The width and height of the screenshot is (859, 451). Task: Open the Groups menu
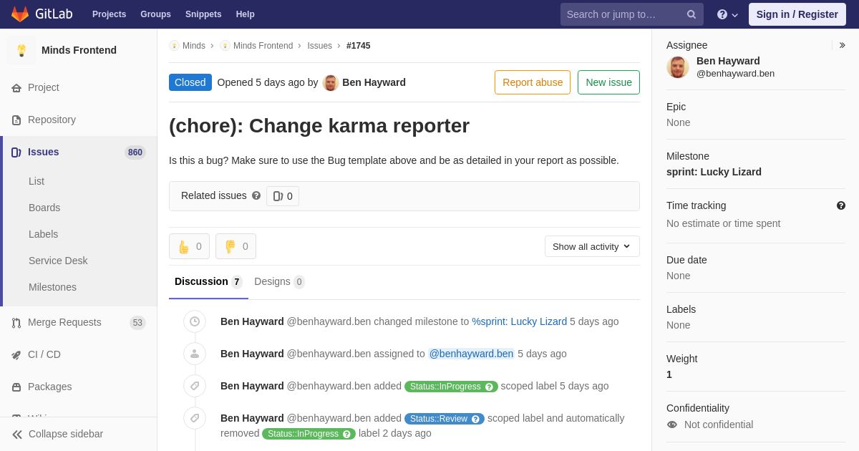tap(155, 14)
